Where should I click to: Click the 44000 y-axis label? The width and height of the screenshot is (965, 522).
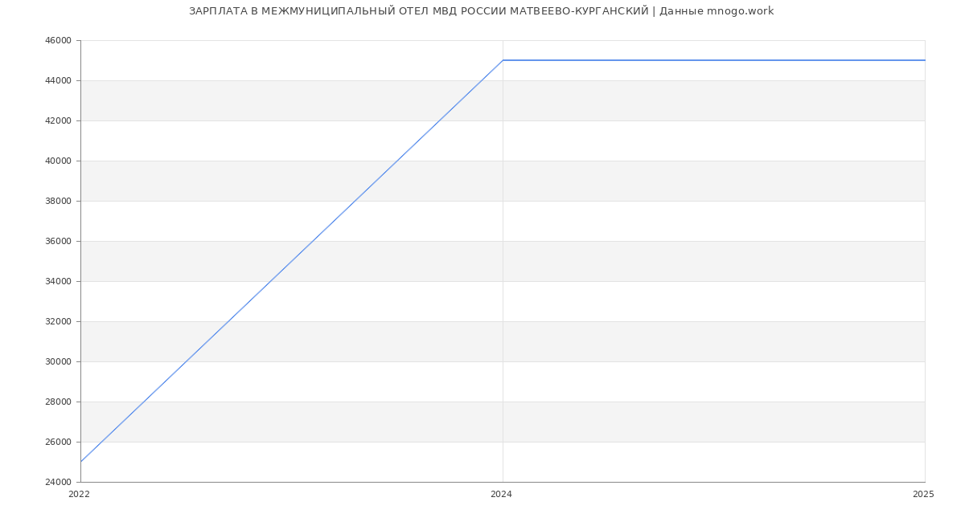[x=58, y=81]
